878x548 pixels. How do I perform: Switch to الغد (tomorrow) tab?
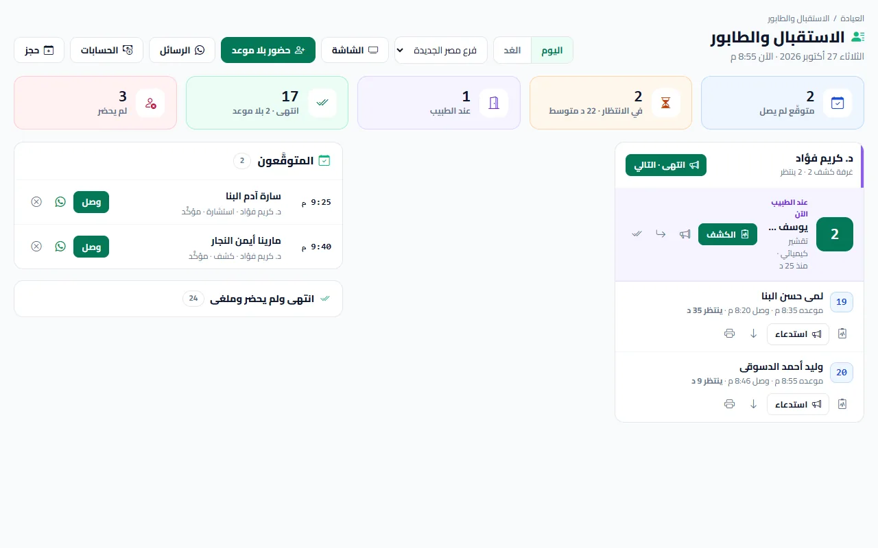(512, 50)
